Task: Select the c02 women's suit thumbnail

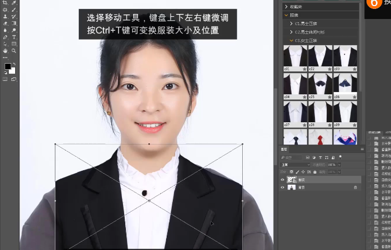Action: [320, 58]
